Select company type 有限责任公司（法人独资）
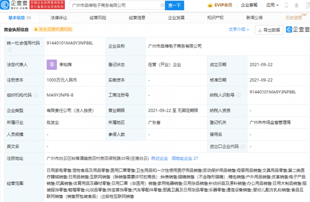Screen dimensions: 310x202 tap(70, 111)
